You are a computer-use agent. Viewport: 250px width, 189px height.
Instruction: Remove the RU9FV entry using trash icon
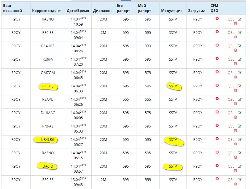click(x=235, y=64)
